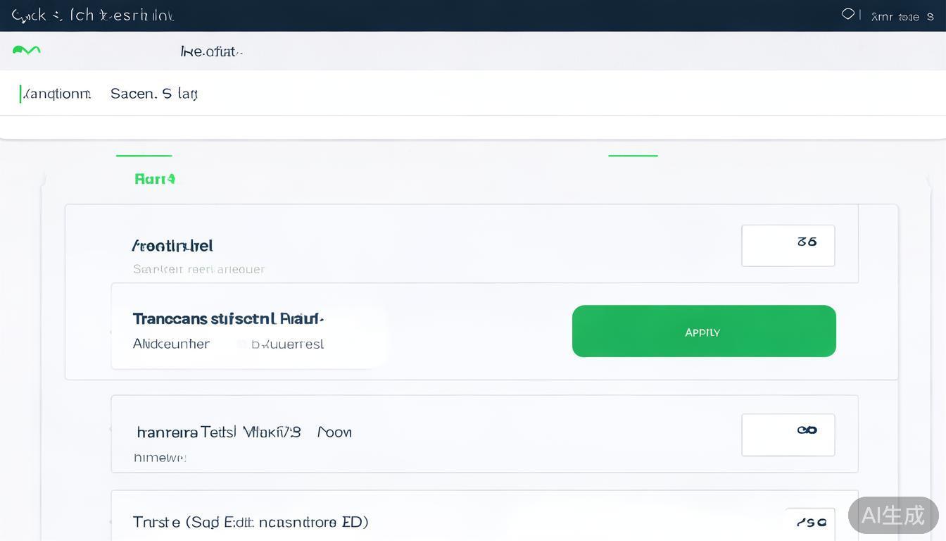
Task: Click the value box showing /50
Action: coord(811,522)
